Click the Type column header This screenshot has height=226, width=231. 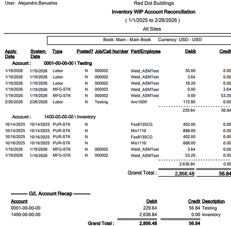(57, 52)
